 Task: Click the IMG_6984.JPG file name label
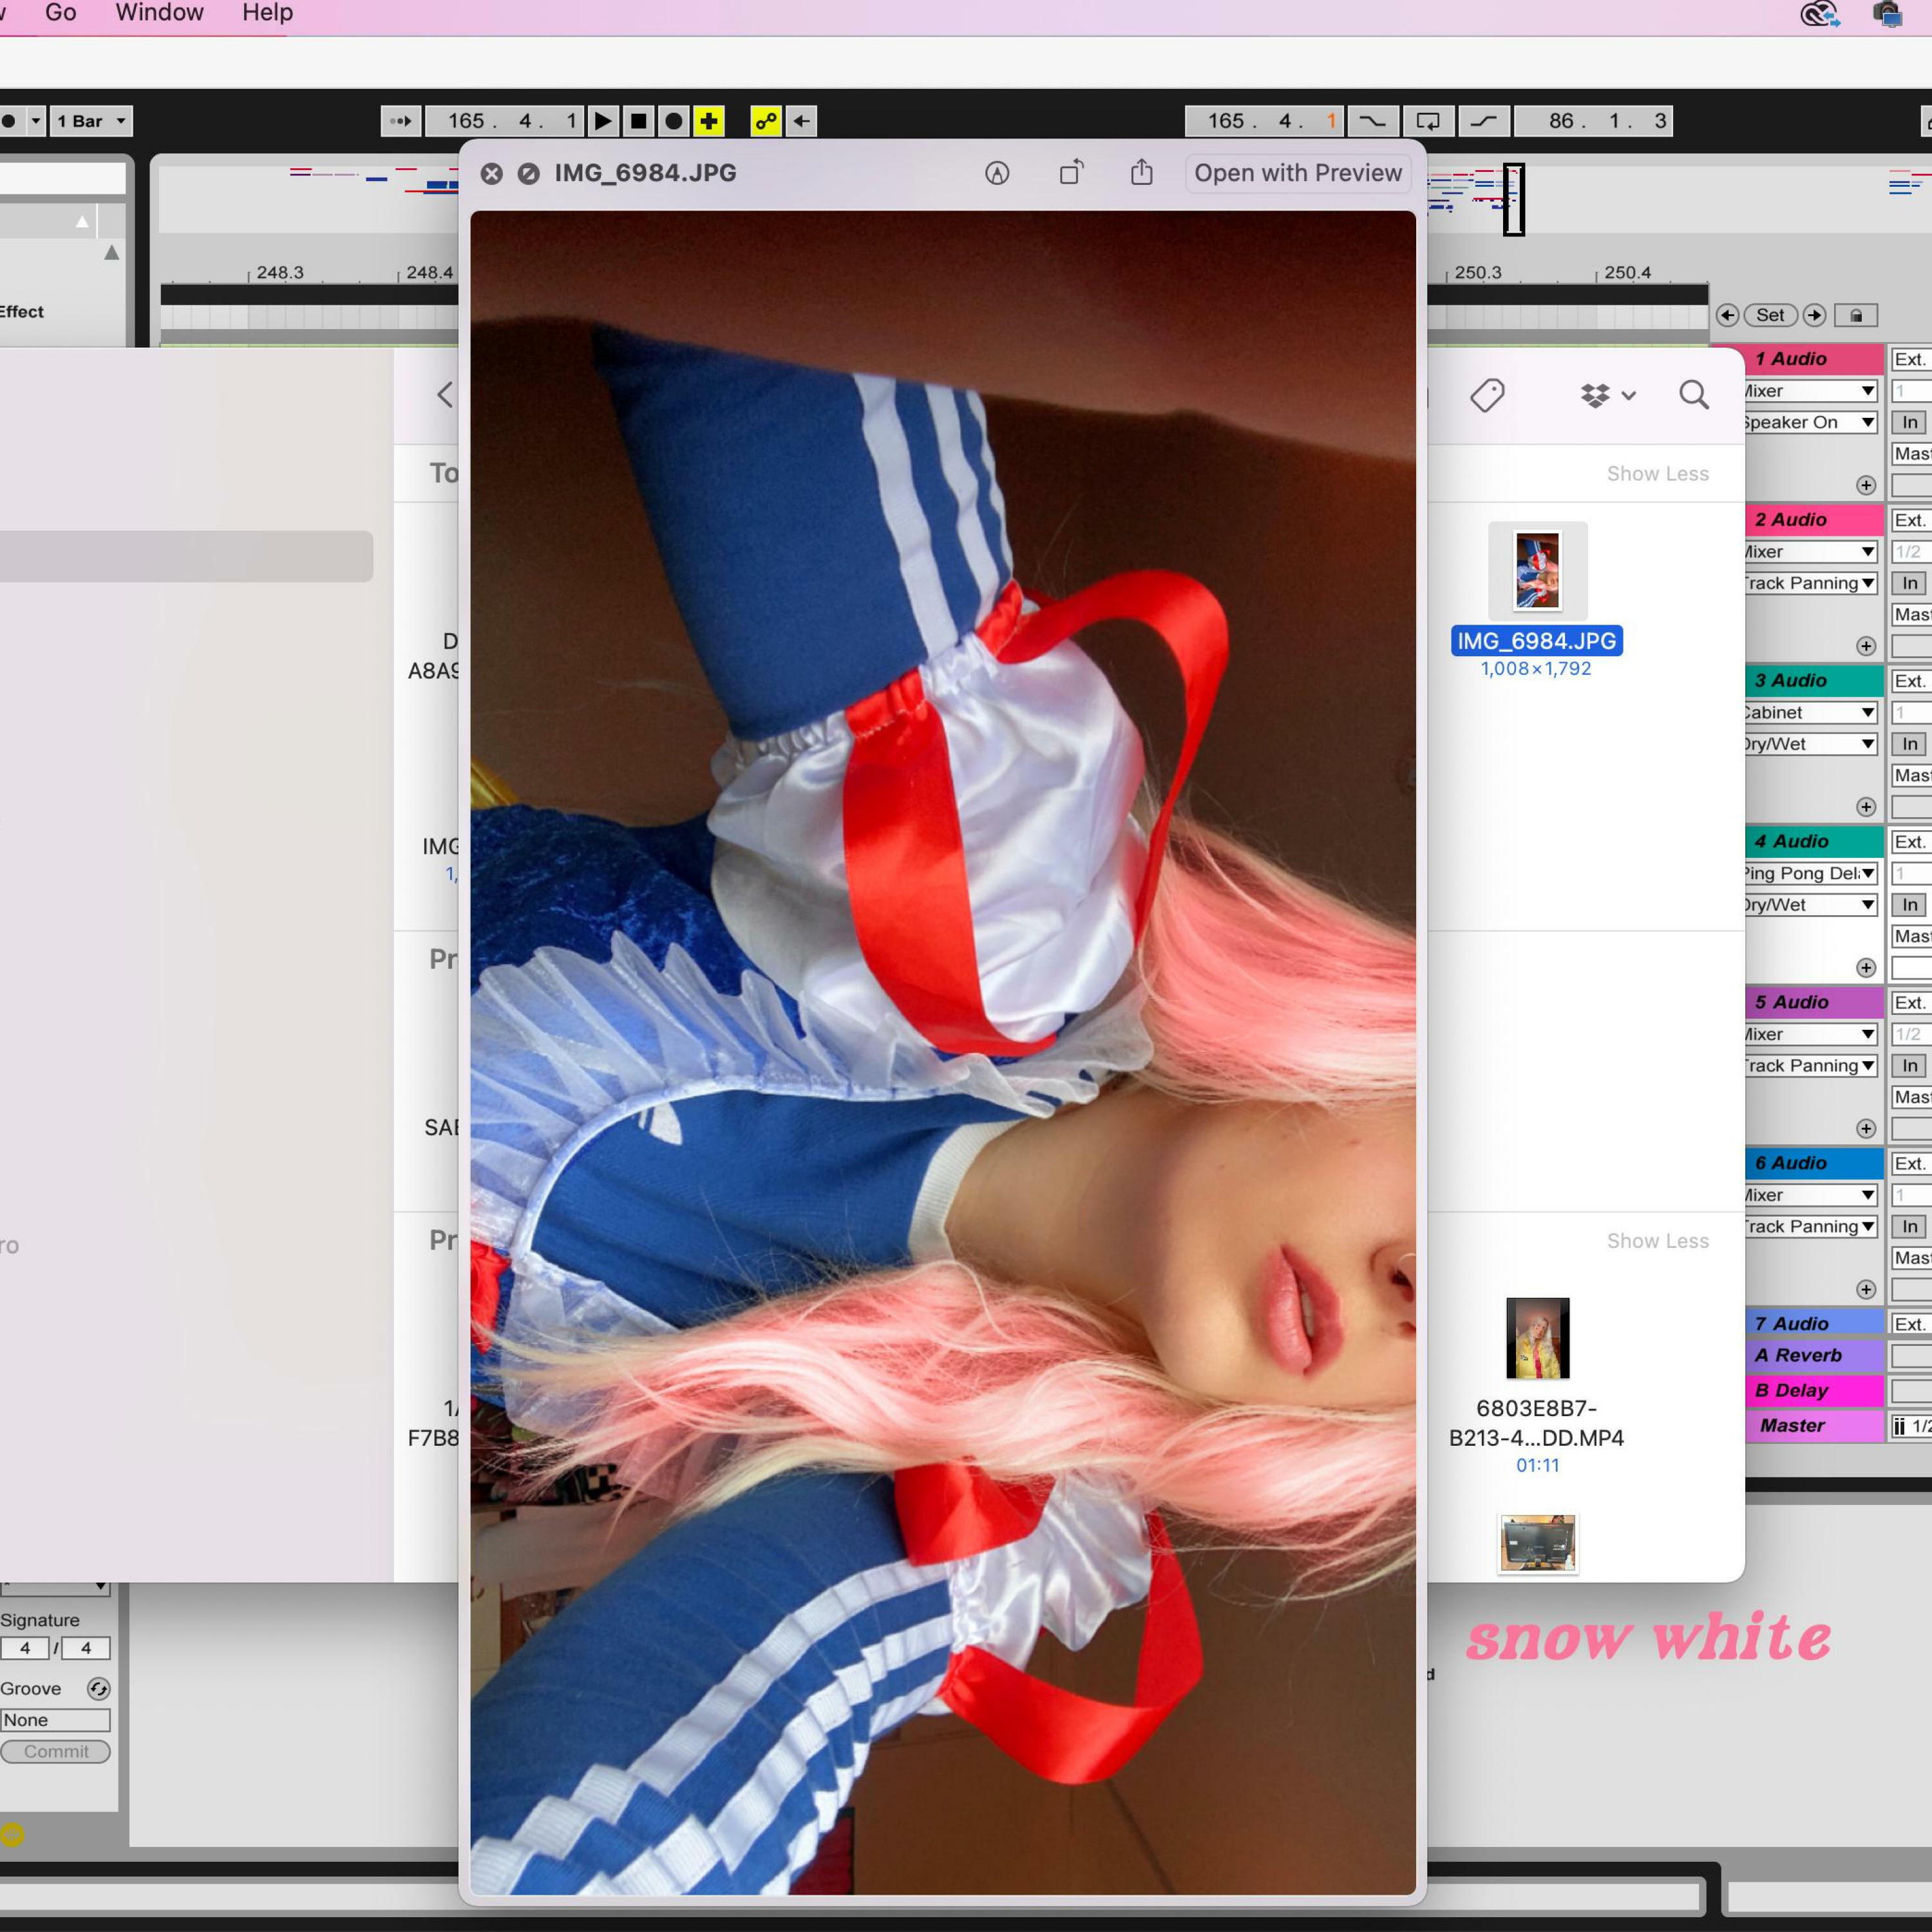(x=1537, y=641)
